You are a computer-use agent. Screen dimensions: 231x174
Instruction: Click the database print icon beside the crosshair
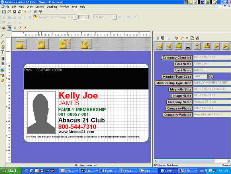pyautogui.click(x=198, y=38)
